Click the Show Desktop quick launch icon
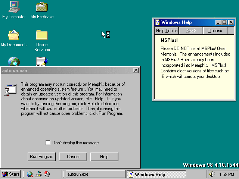 click(38, 174)
